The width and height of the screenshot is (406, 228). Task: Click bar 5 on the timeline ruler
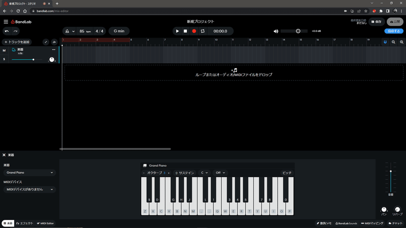131,40
